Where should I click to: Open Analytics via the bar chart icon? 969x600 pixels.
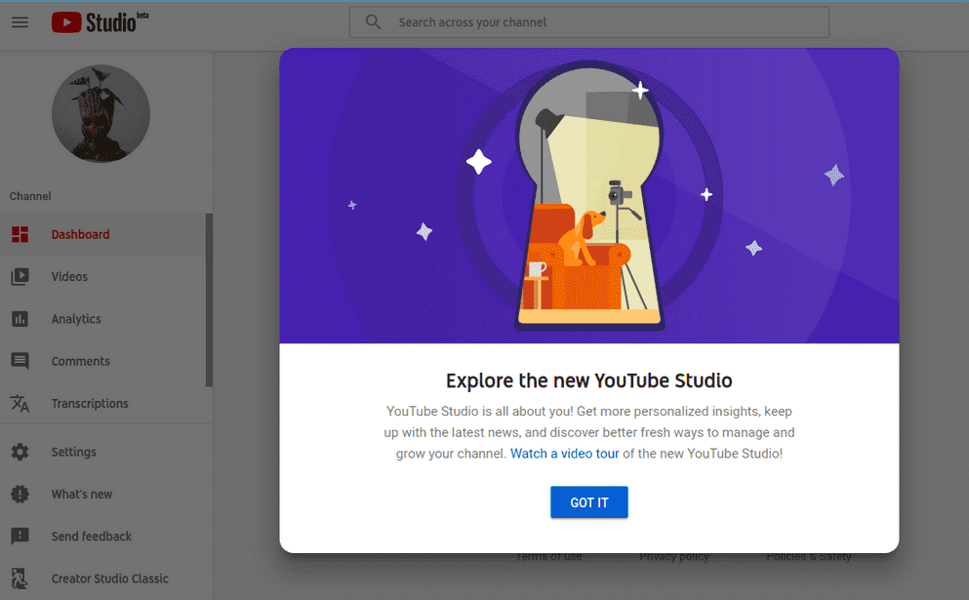[x=20, y=318]
